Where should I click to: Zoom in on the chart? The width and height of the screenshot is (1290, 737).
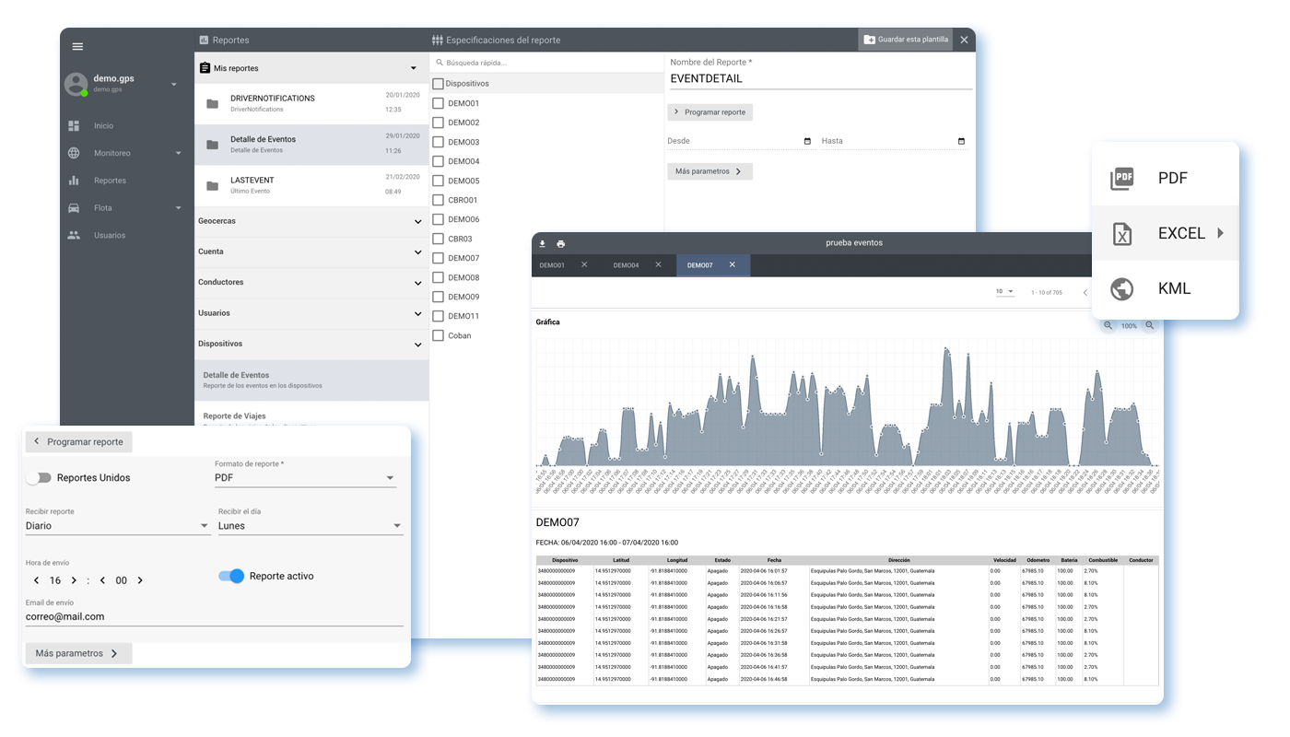(x=1108, y=325)
